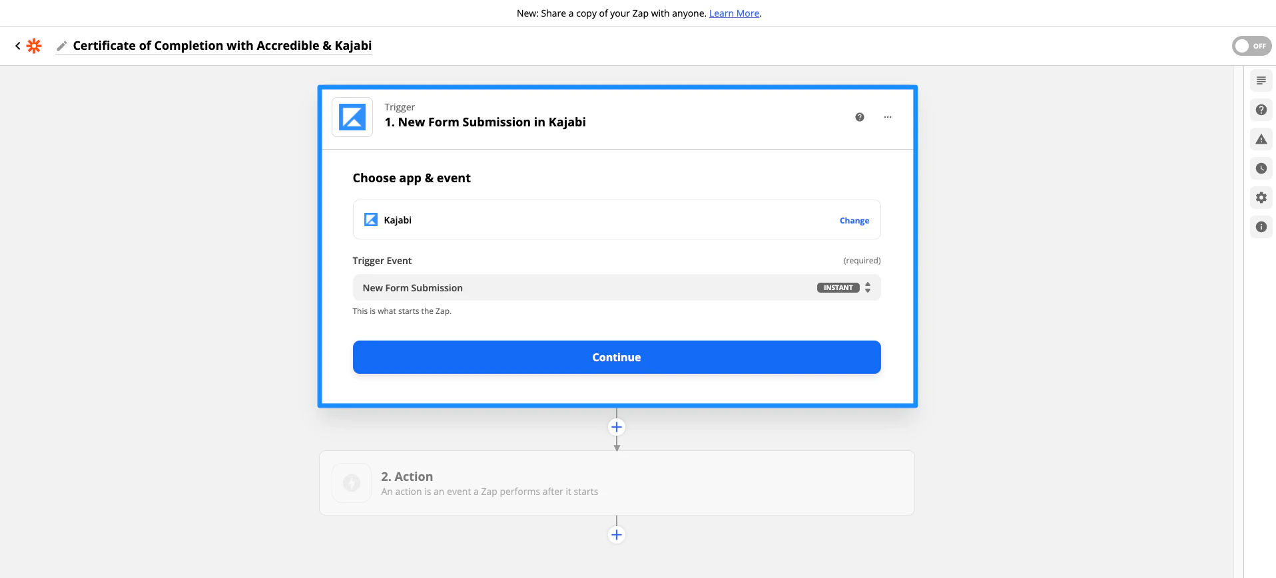Viewport: 1276px width, 578px height.
Task: Click the small Kajabi icon in app field
Action: 371,219
